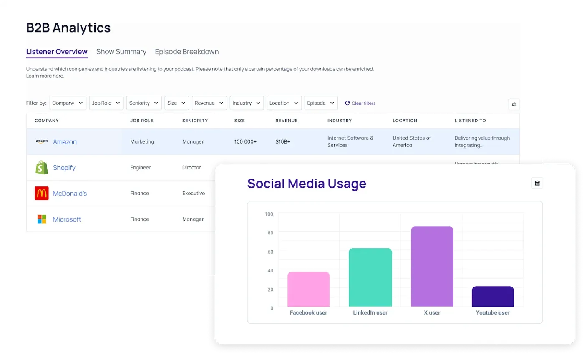Click the refresh icon beside Clear filters
Screen dimensions: 584x355
tap(347, 103)
